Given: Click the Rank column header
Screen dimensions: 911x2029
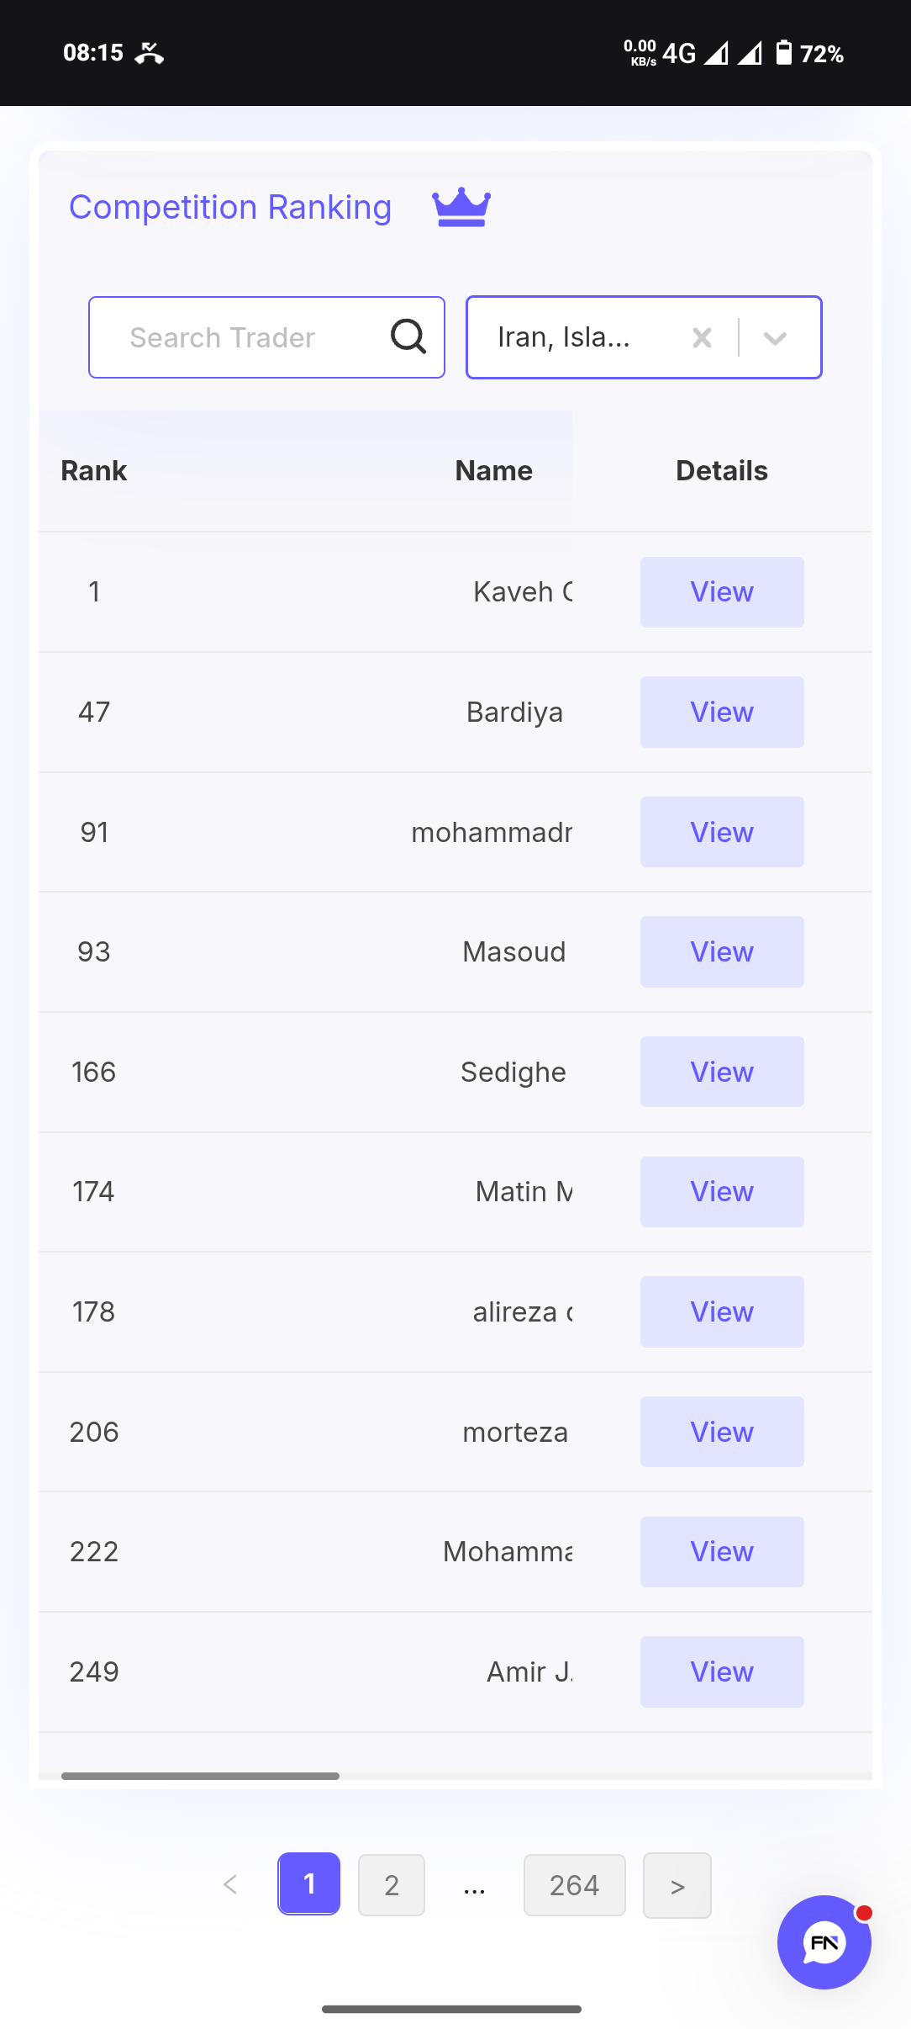Looking at the screenshot, I should (94, 471).
